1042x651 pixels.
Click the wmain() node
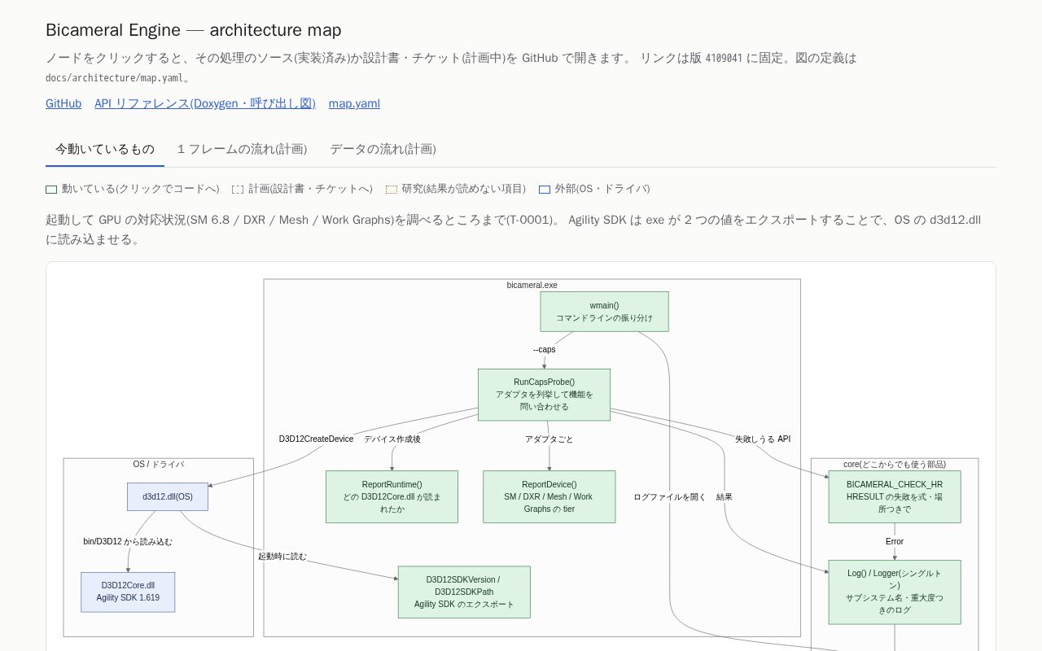point(604,312)
